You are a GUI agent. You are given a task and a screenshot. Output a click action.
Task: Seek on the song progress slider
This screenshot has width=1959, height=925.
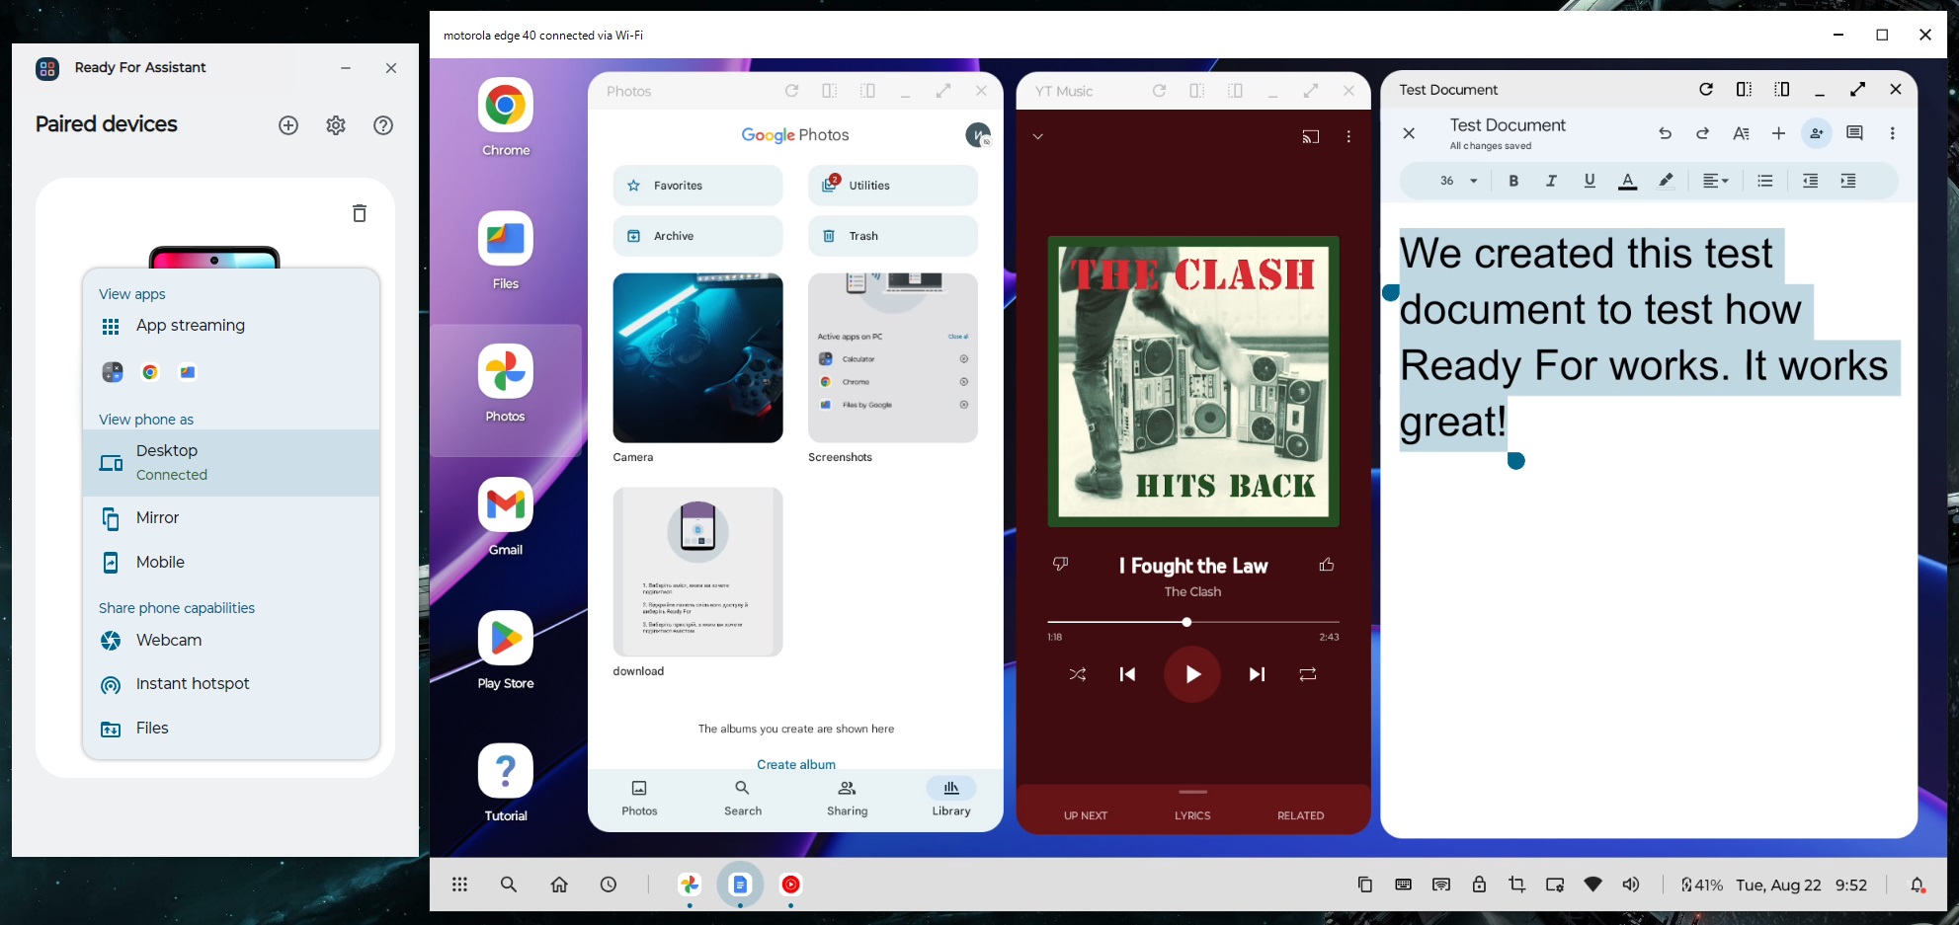tap(1193, 622)
